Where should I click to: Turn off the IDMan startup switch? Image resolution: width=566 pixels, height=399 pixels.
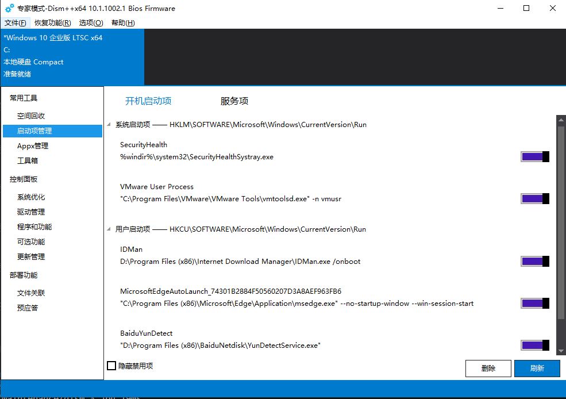535,262
